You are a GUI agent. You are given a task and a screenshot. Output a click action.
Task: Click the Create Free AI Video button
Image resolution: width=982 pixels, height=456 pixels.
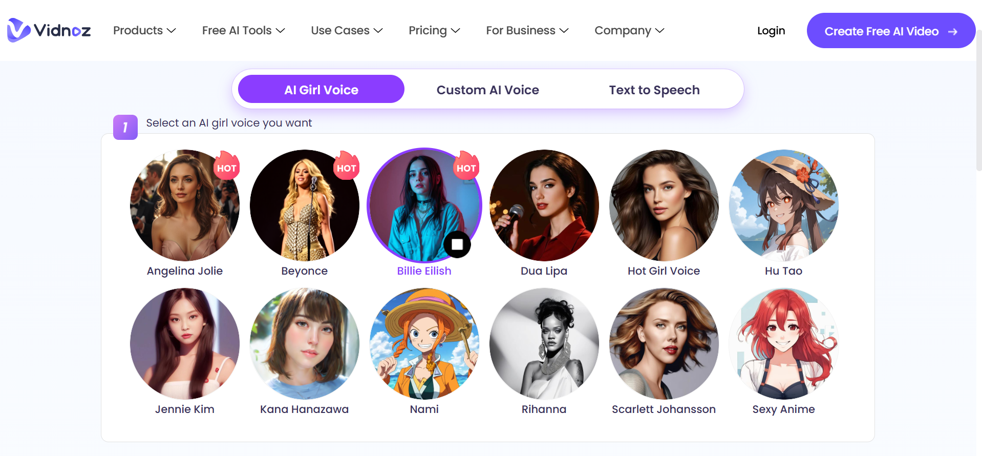890,31
